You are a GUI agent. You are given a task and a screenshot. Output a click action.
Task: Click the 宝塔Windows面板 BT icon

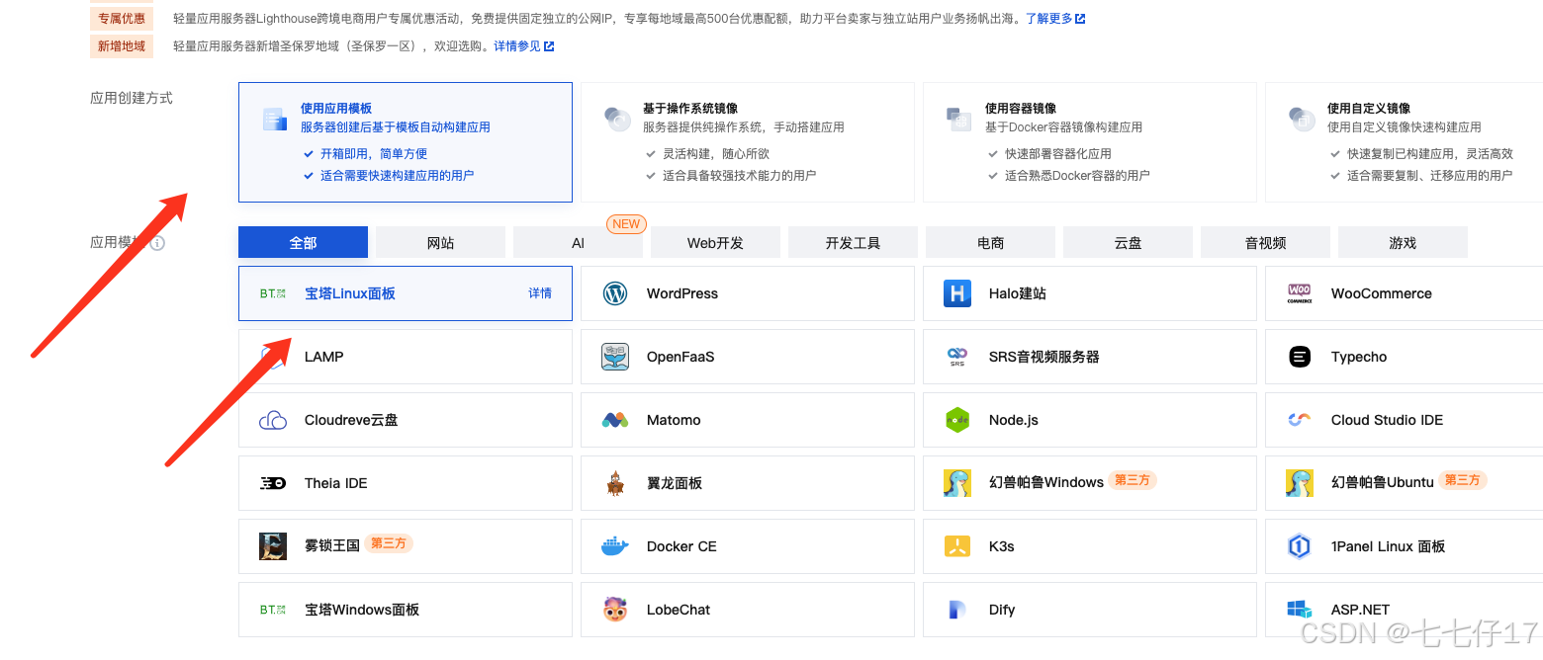click(273, 610)
